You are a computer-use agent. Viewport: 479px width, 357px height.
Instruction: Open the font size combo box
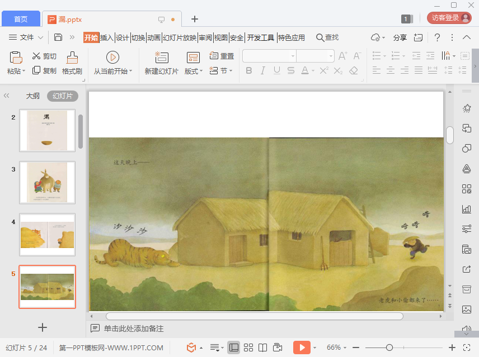click(x=315, y=56)
